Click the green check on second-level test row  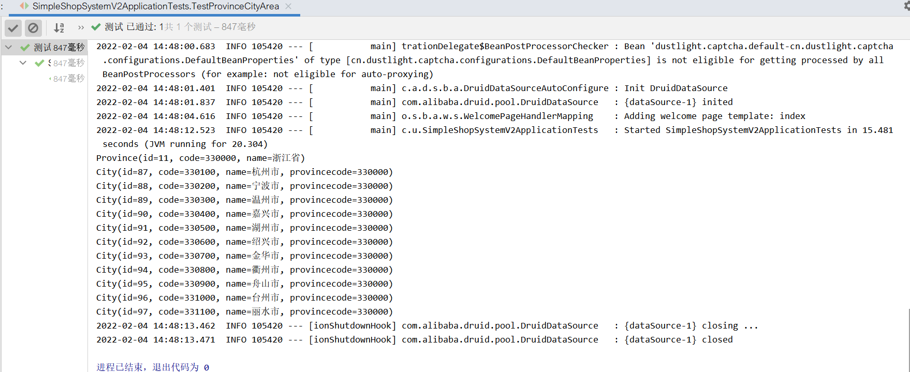click(39, 63)
